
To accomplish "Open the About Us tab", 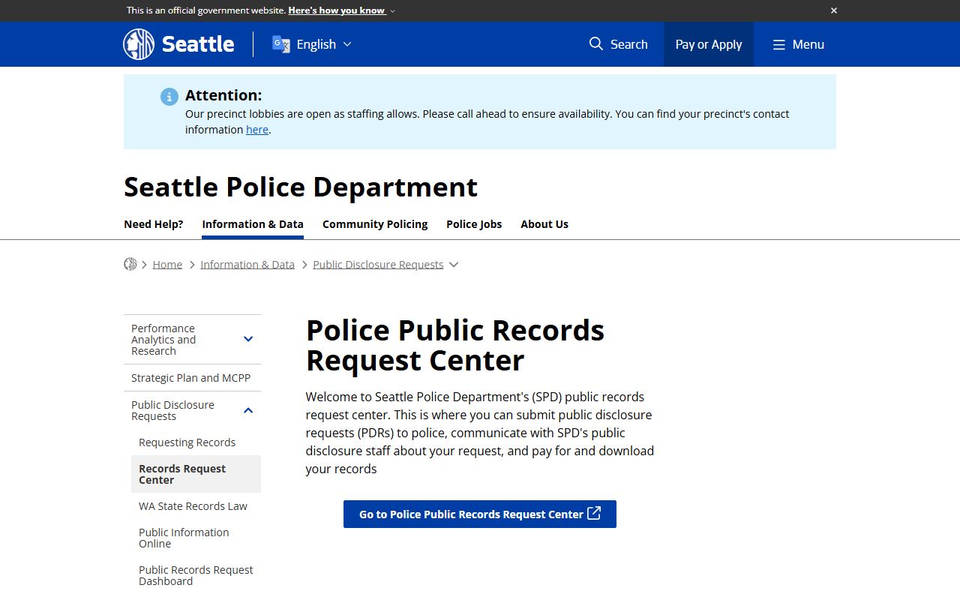I will (544, 223).
